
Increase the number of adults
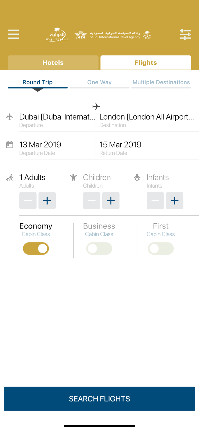tap(47, 201)
